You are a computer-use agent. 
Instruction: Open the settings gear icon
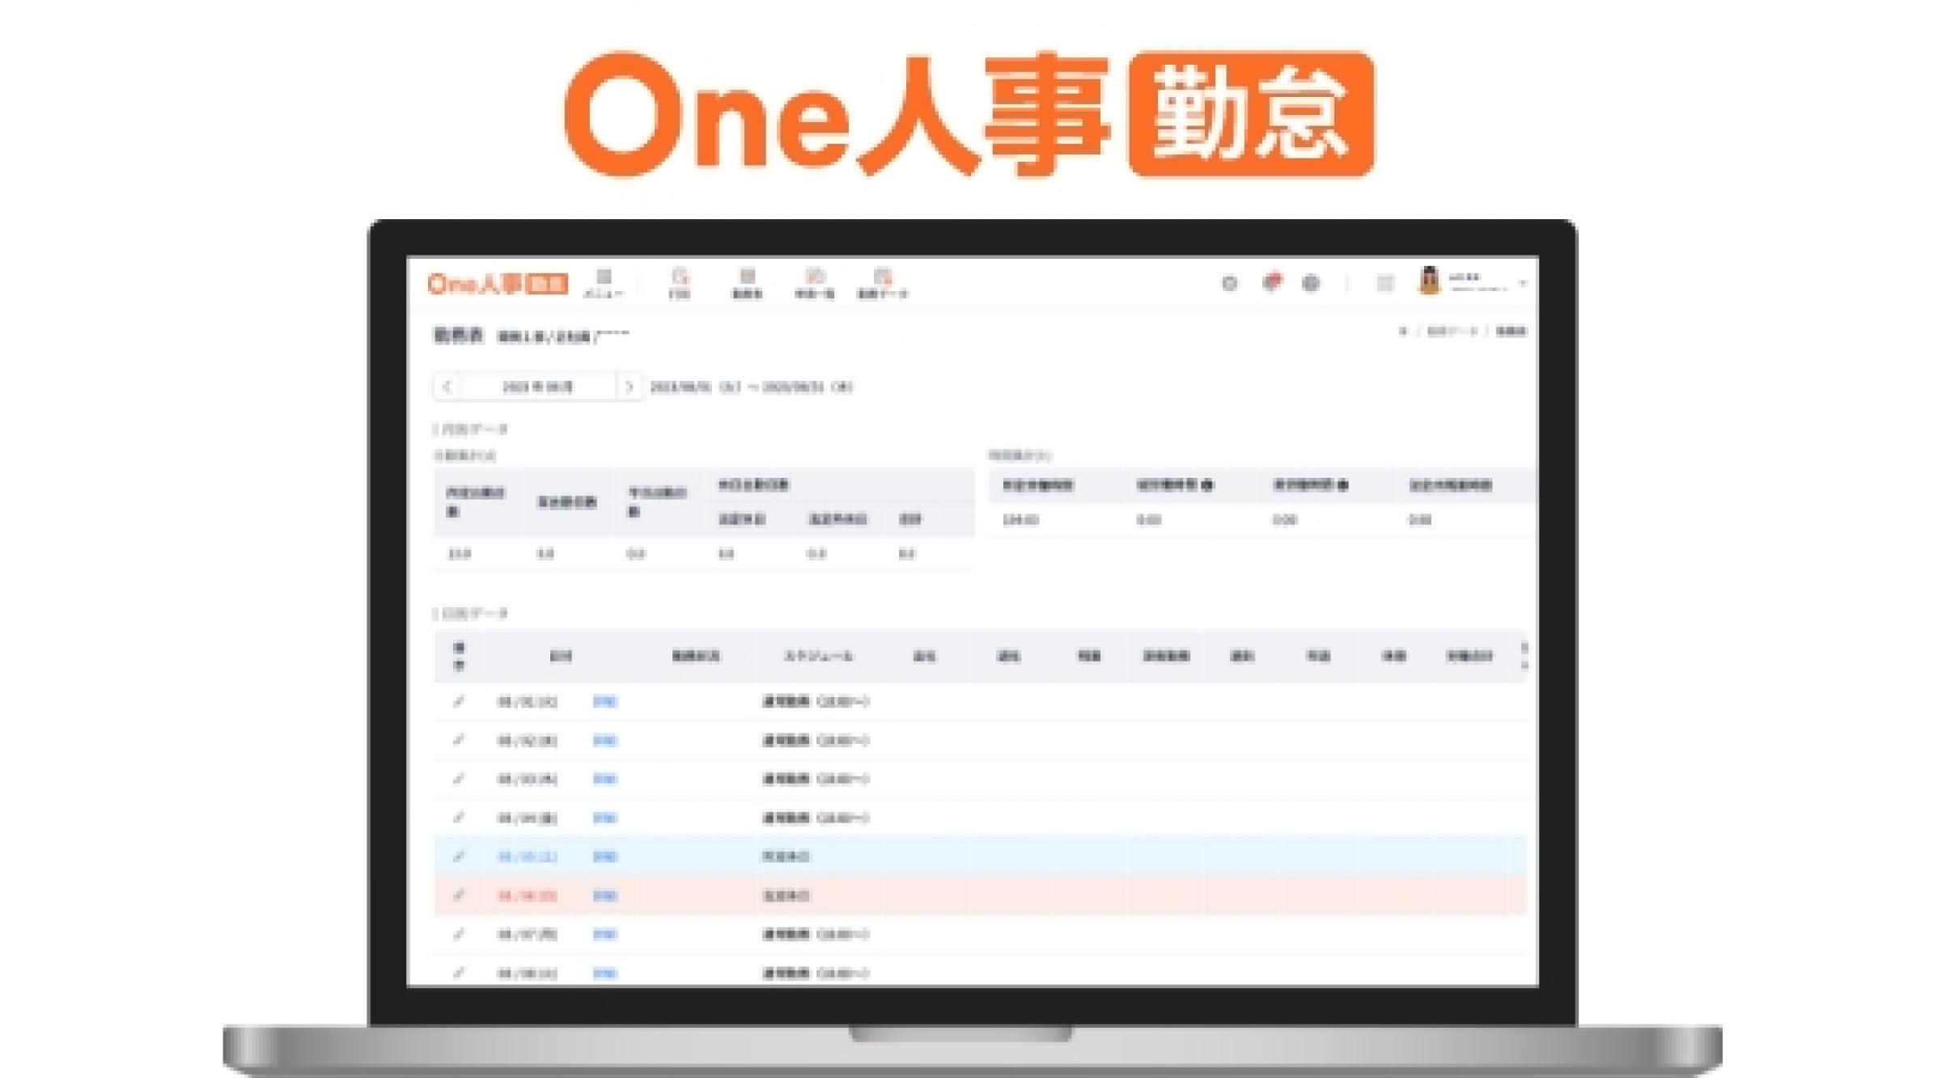pyautogui.click(x=1311, y=283)
